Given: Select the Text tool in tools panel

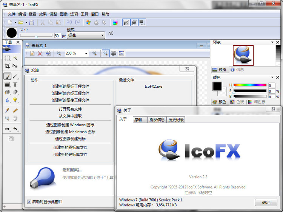Looking at the screenshot, I should coord(15,84).
